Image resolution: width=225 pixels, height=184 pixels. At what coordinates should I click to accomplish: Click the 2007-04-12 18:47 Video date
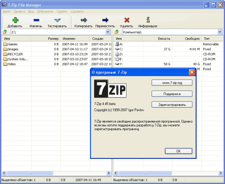75,64
